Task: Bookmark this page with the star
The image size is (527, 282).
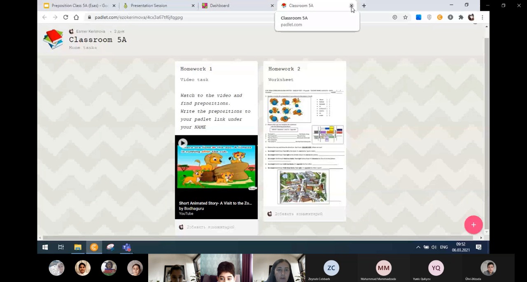Action: pyautogui.click(x=406, y=17)
